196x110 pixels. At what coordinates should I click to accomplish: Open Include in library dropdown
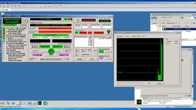click(x=172, y=23)
